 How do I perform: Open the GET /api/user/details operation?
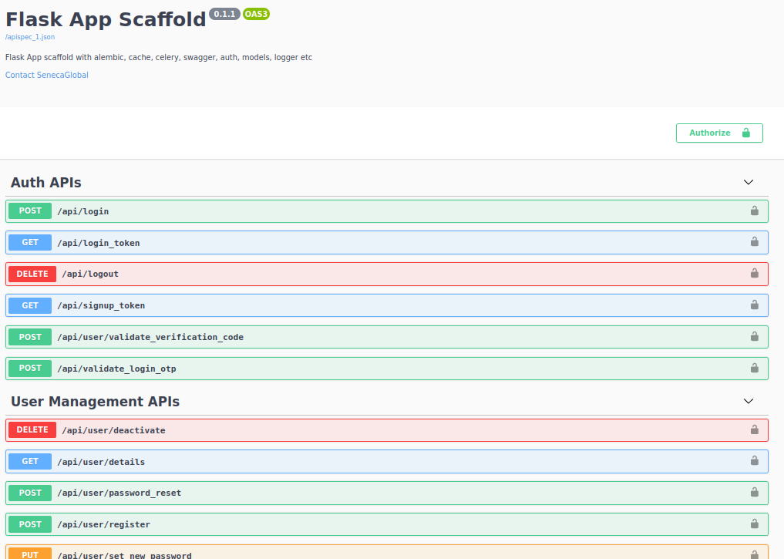[x=386, y=462]
